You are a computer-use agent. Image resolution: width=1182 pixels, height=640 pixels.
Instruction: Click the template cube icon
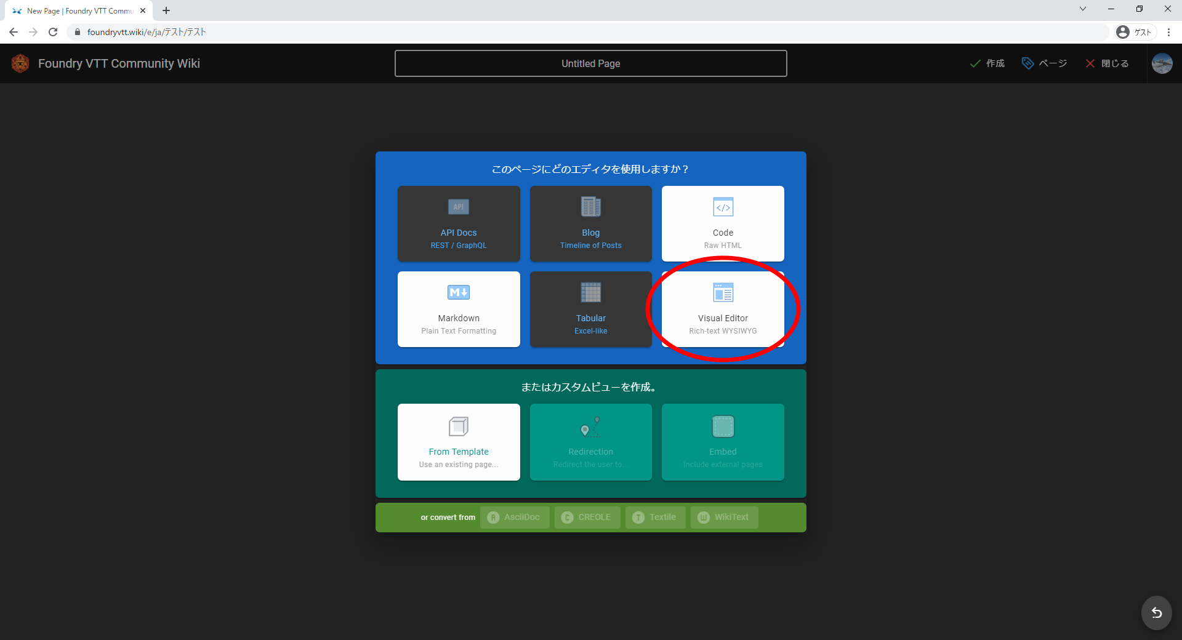459,426
